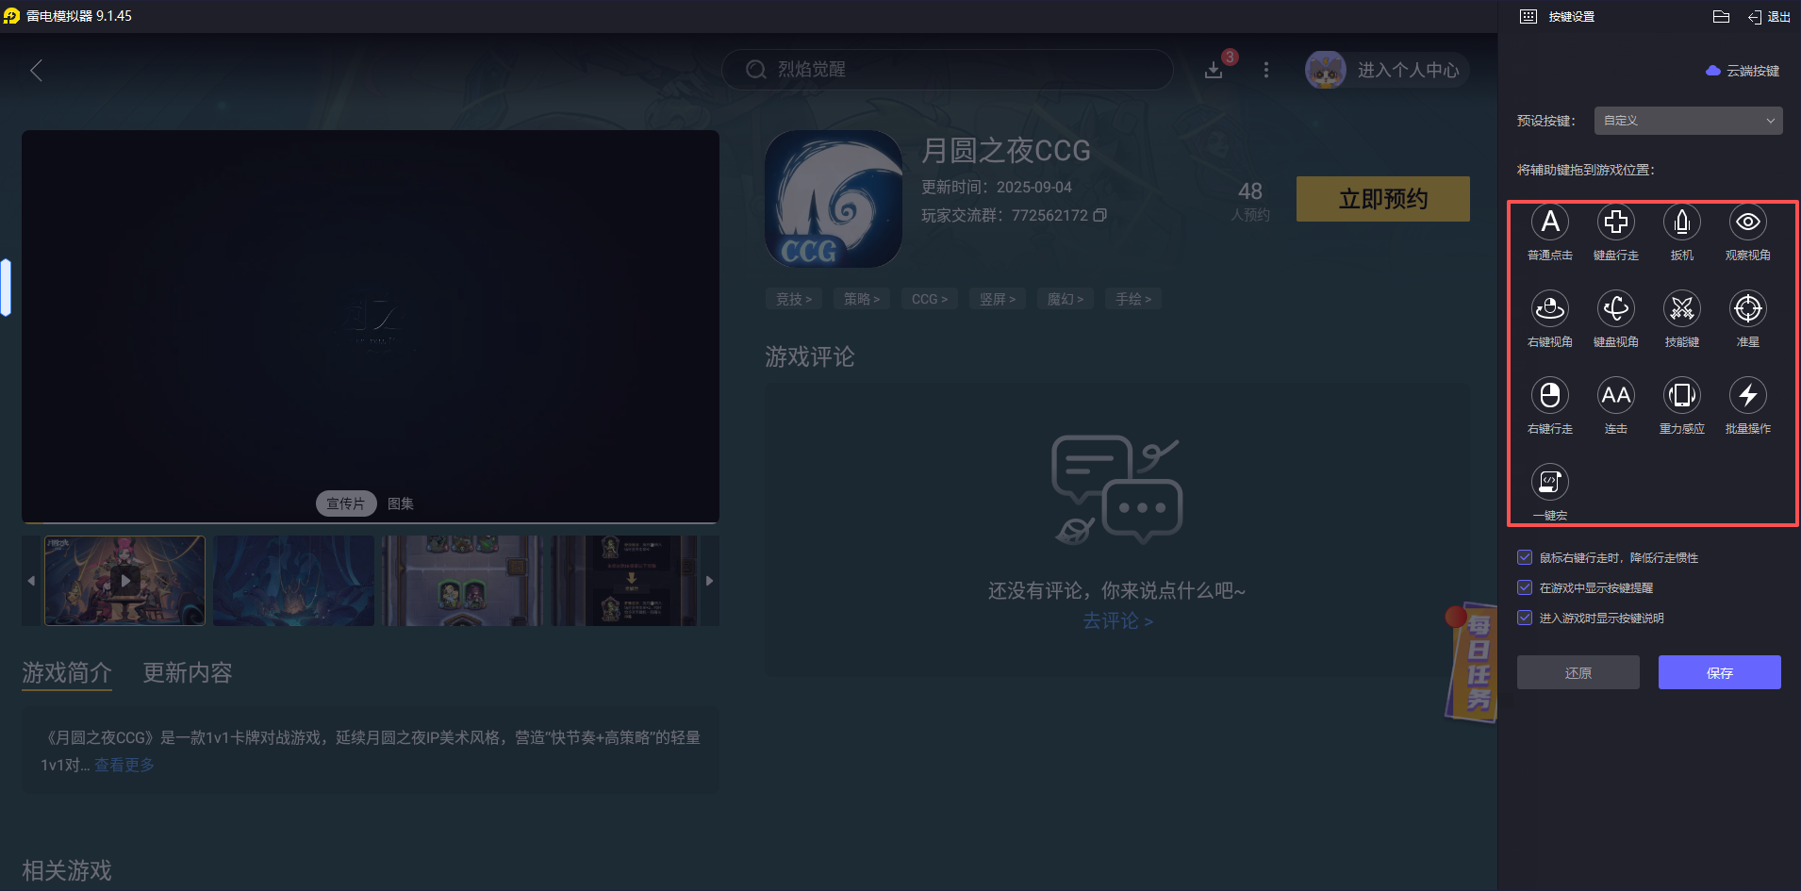Copy the player group number
1801x891 pixels.
click(1099, 215)
